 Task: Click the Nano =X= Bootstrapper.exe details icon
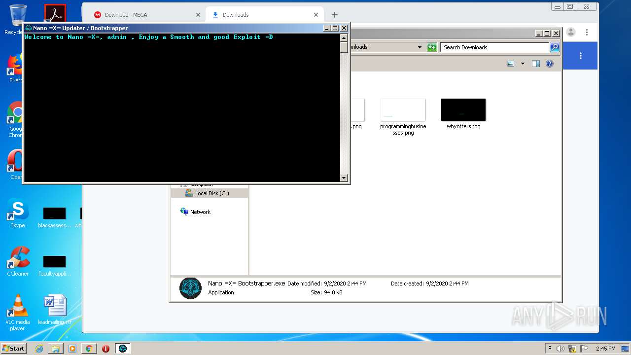(x=190, y=288)
